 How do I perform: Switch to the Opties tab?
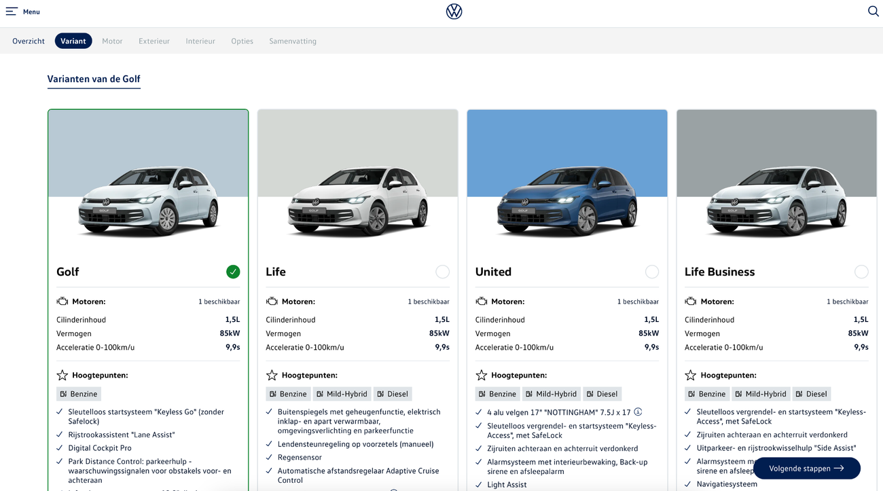point(242,41)
